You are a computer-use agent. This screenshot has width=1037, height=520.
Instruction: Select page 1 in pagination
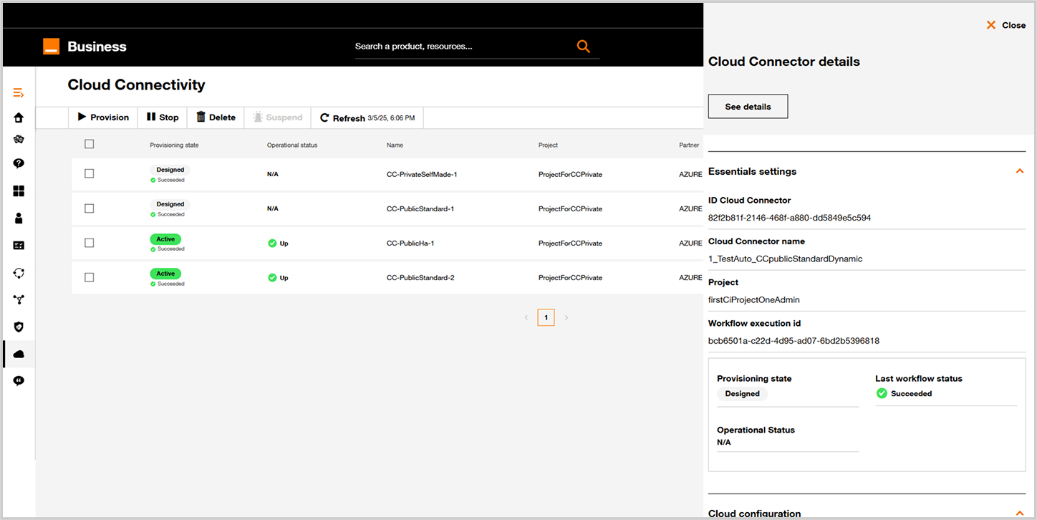(x=546, y=317)
